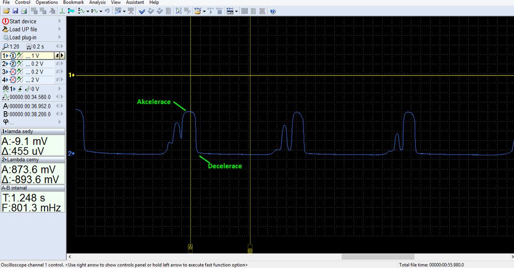Click cursor B handle at bottom of graph
The height and width of the screenshot is (268, 514).
click(x=250, y=251)
